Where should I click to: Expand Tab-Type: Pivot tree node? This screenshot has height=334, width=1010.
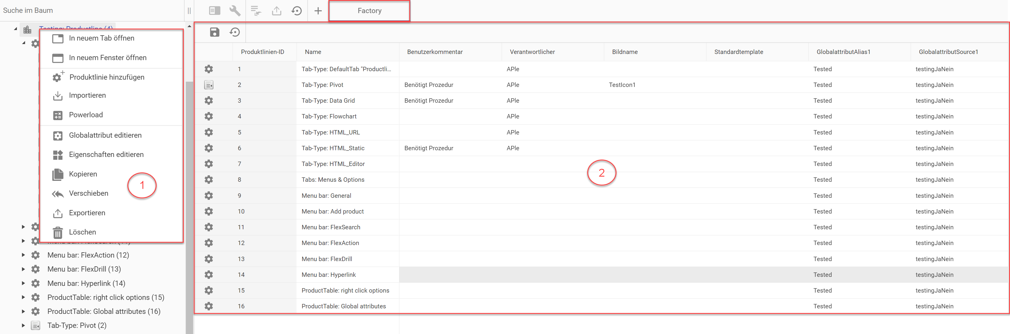coord(23,325)
